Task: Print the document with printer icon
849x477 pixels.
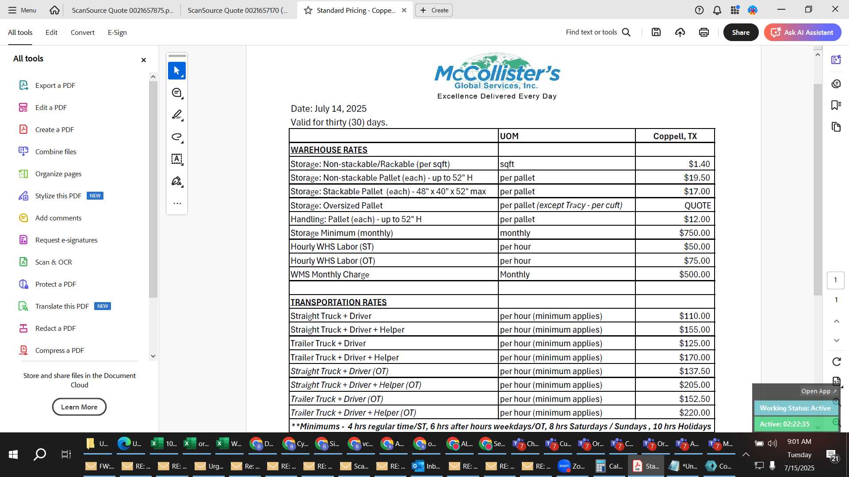Action: tap(704, 32)
